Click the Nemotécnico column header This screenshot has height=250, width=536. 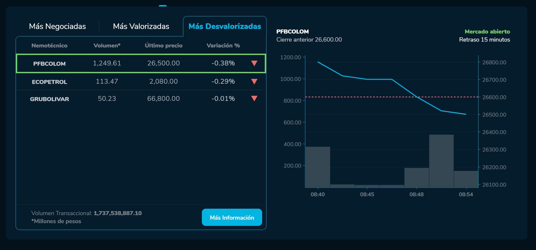[x=49, y=46]
